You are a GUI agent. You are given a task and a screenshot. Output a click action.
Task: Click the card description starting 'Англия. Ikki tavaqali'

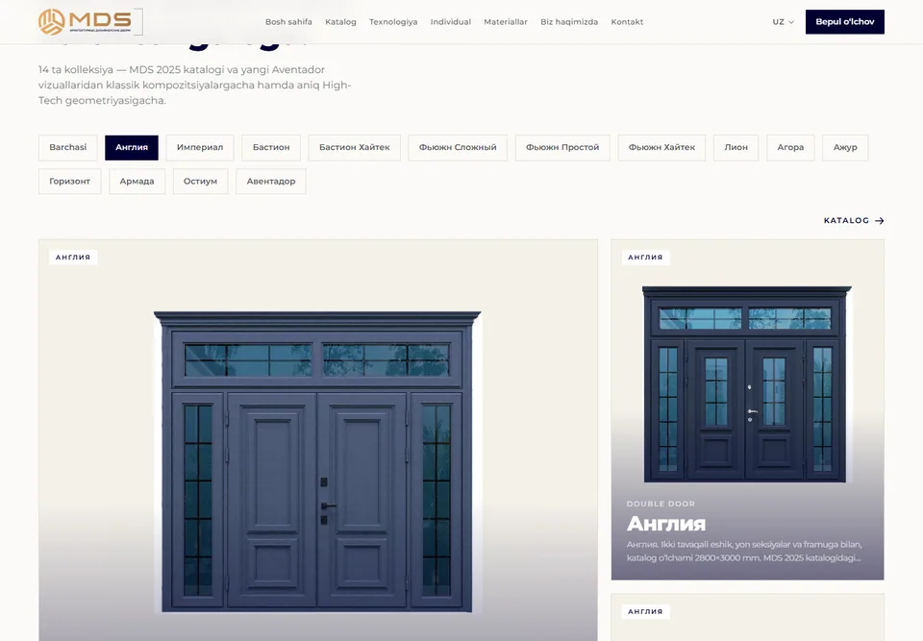click(744, 551)
